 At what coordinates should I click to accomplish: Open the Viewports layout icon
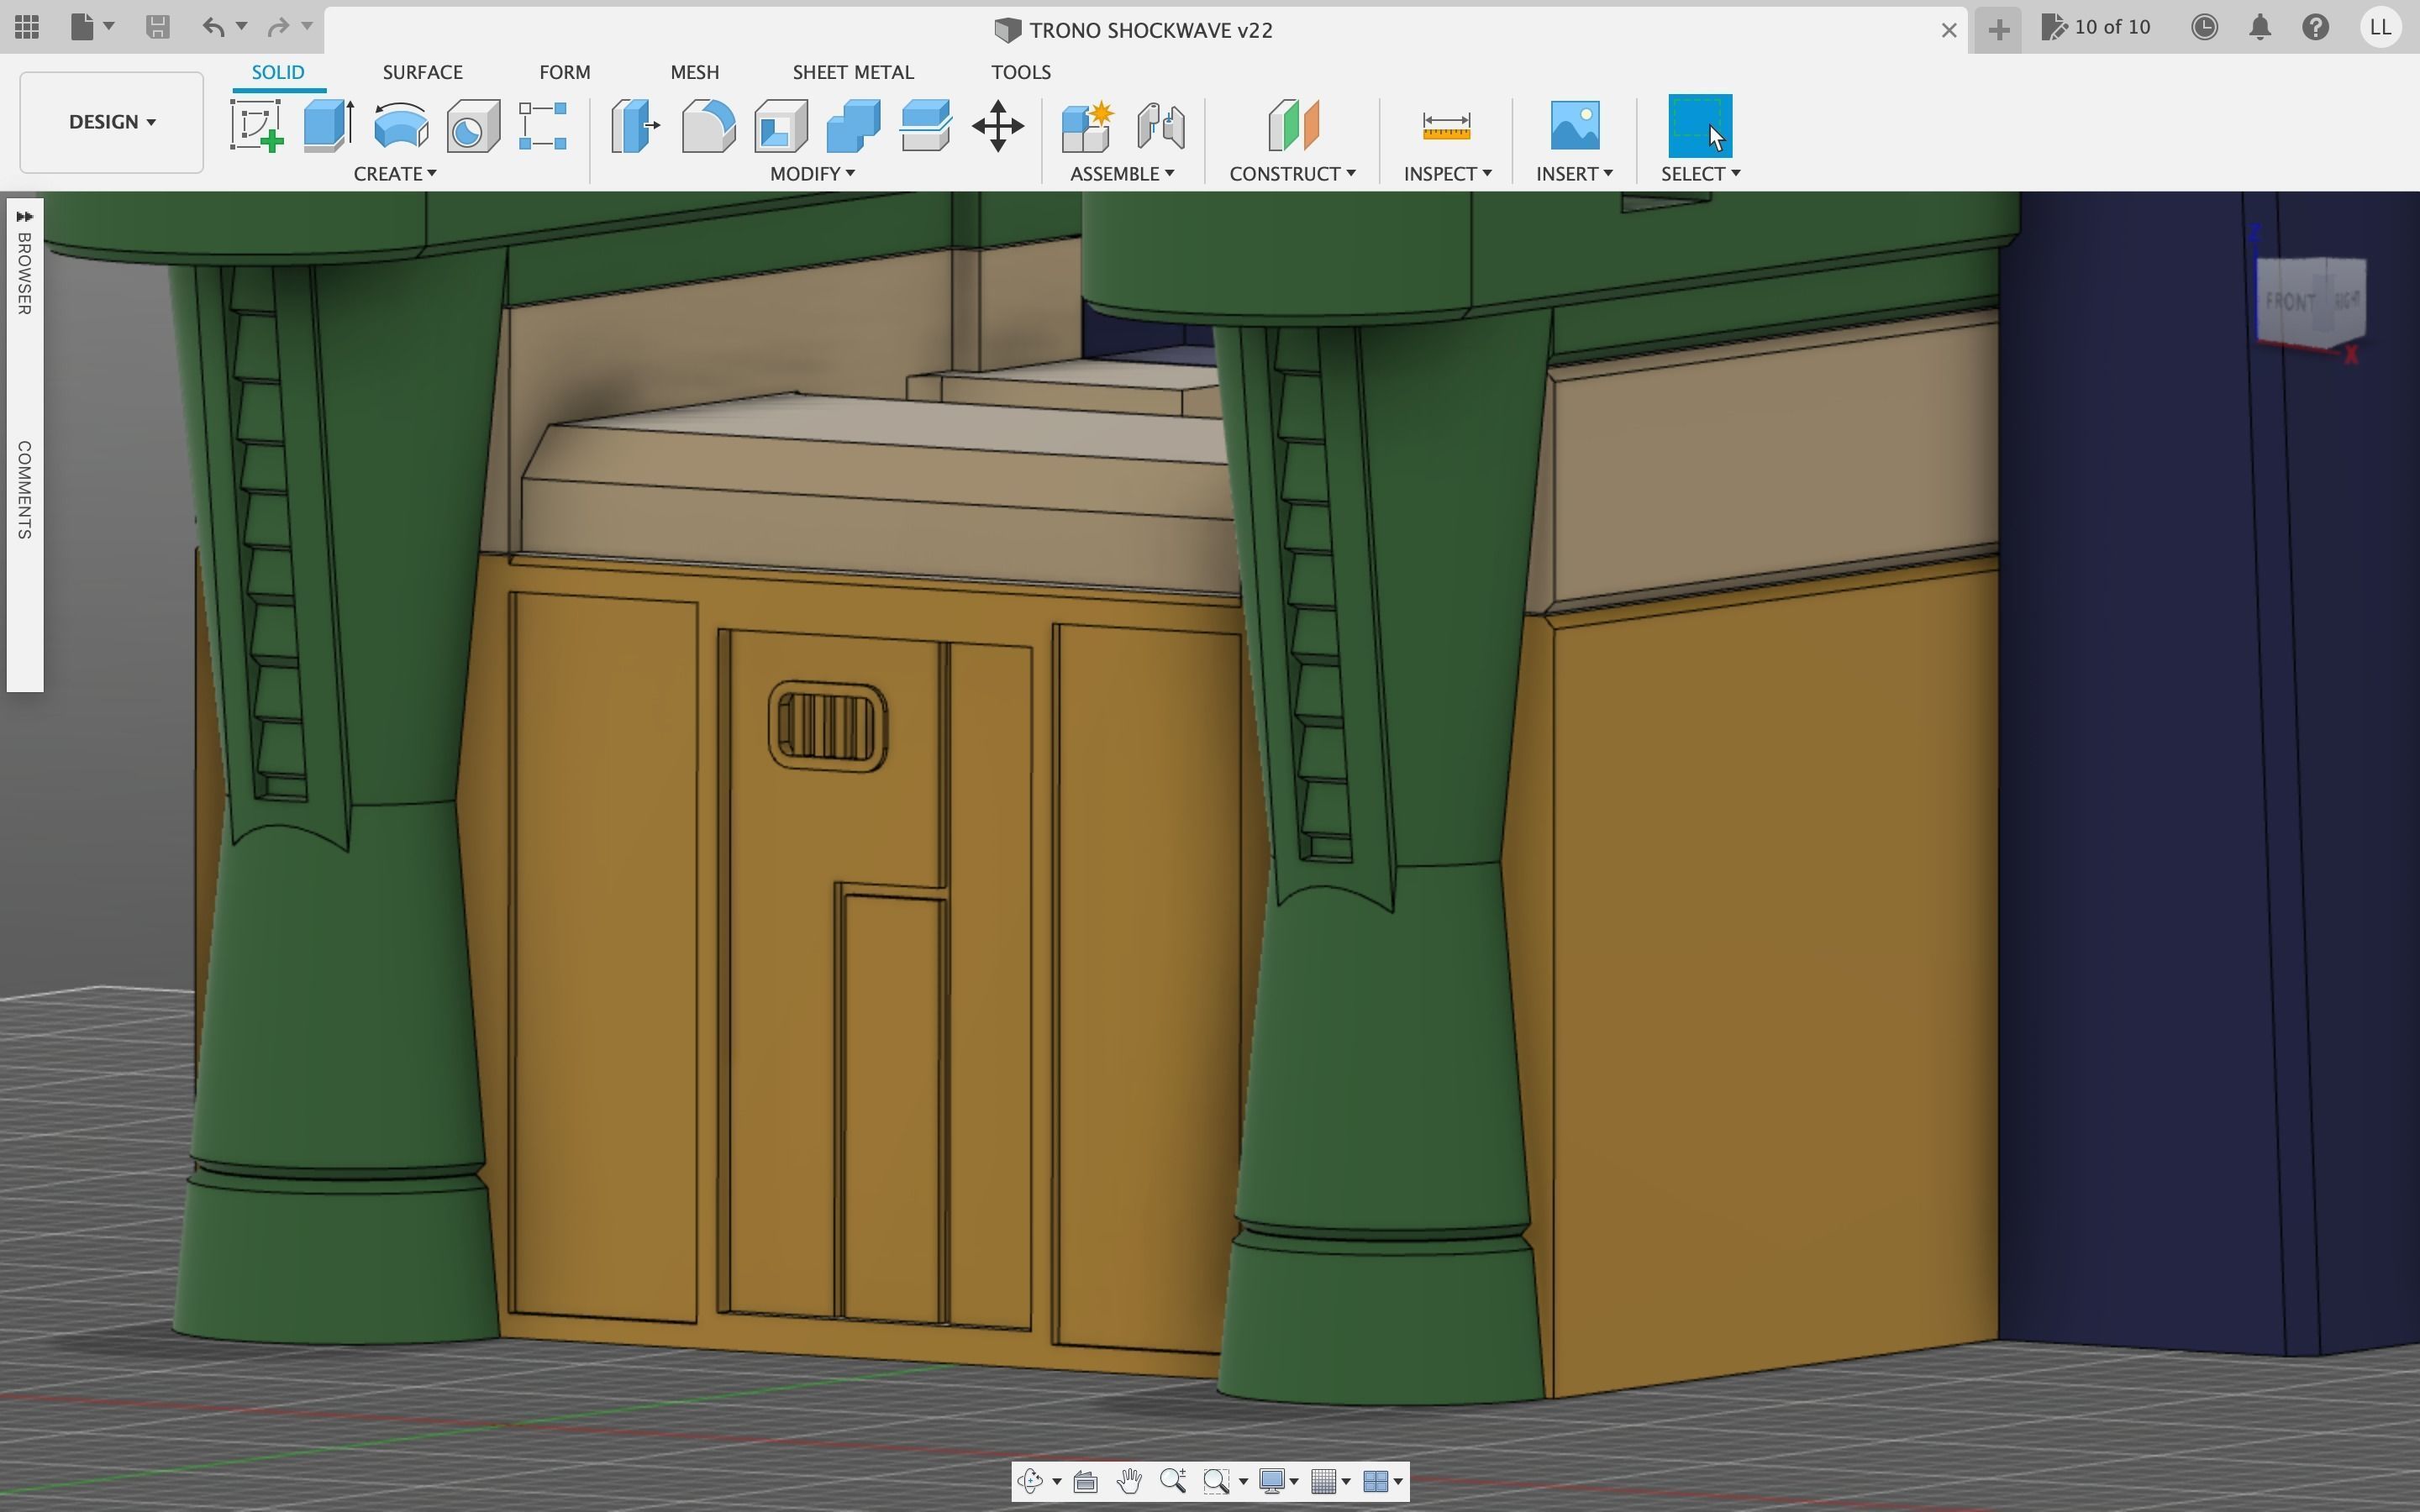pos(1376,1481)
